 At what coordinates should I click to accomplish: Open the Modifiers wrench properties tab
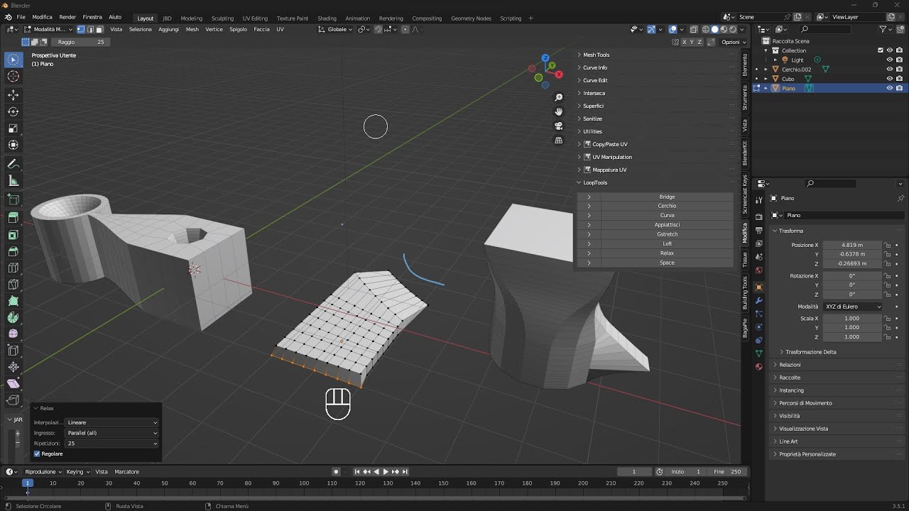(x=758, y=301)
